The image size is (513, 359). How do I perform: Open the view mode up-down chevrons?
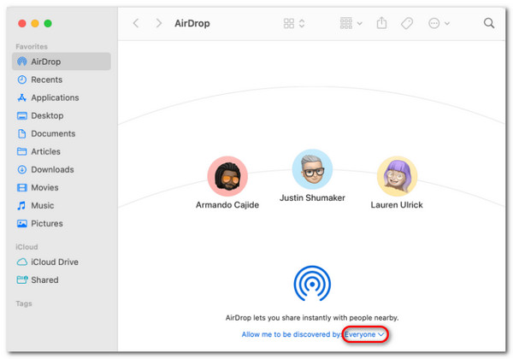tap(302, 23)
